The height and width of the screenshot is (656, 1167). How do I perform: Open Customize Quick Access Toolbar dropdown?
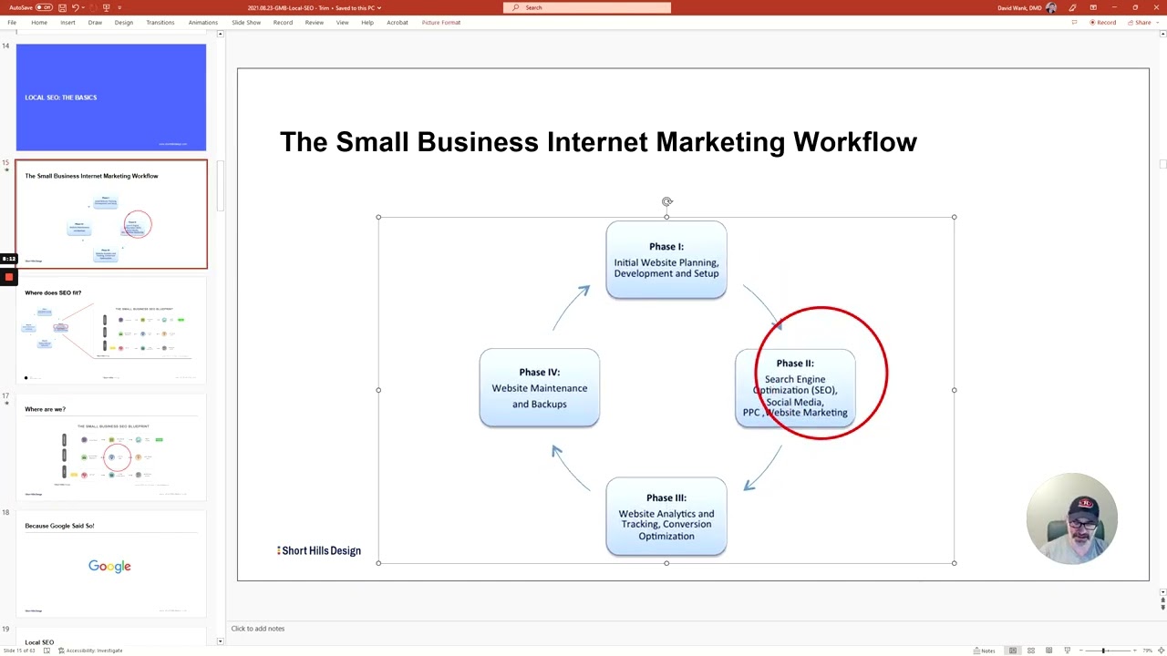coord(119,7)
